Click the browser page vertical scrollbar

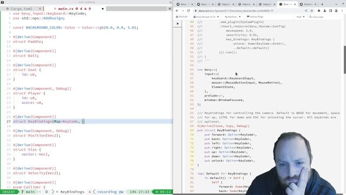(x=345, y=60)
